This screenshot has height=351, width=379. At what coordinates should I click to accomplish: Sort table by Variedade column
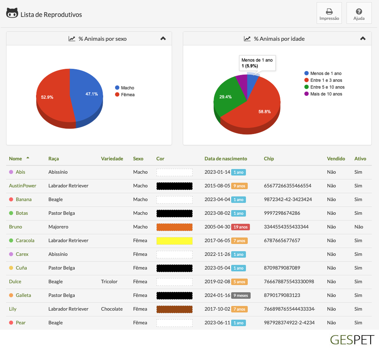coord(112,159)
